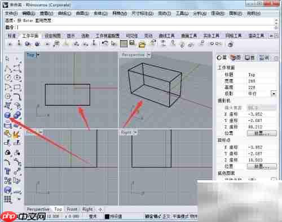Viewport: 282px width, 222px height.
Task: Select the Box solid tool
Action: pyautogui.click(x=8, y=115)
